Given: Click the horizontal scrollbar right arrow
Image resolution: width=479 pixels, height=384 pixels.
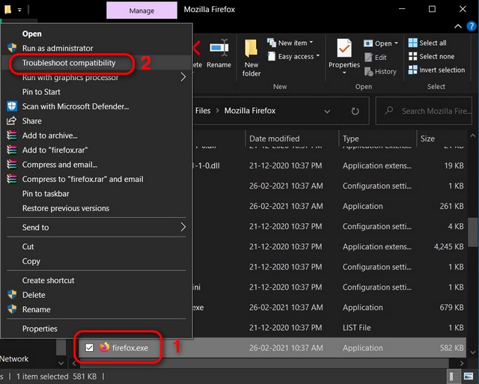Looking at the screenshot, I should tap(462, 363).
